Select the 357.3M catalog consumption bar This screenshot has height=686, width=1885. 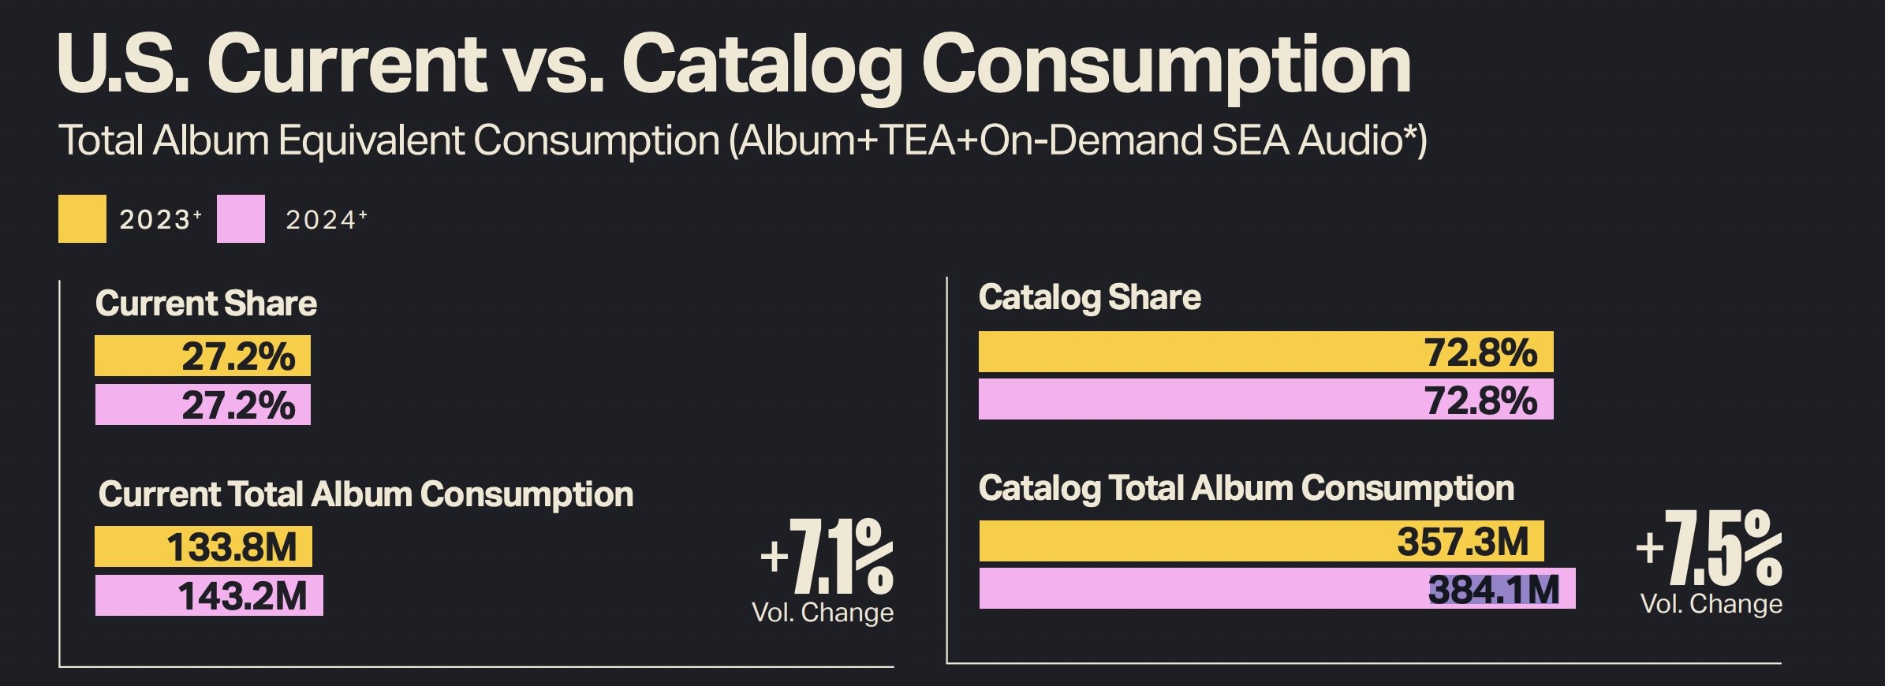1262,541
